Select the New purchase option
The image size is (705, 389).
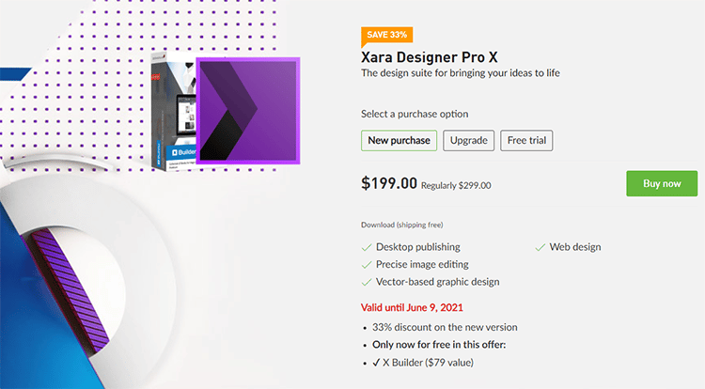coord(399,141)
